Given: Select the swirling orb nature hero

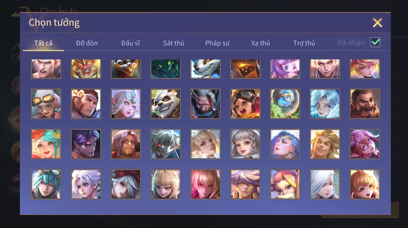Looking at the screenshot, I should (285, 104).
